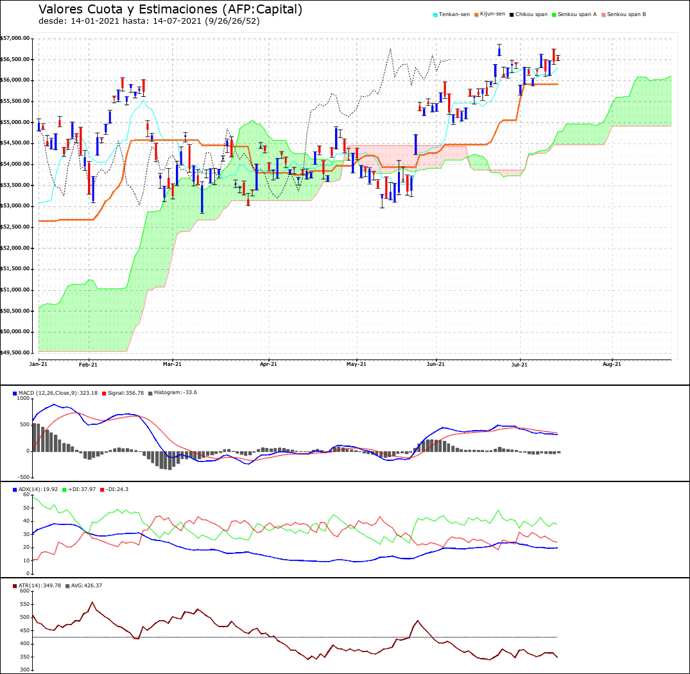Click the ADX(14) blue legend marker
The image size is (690, 674).
click(15, 490)
